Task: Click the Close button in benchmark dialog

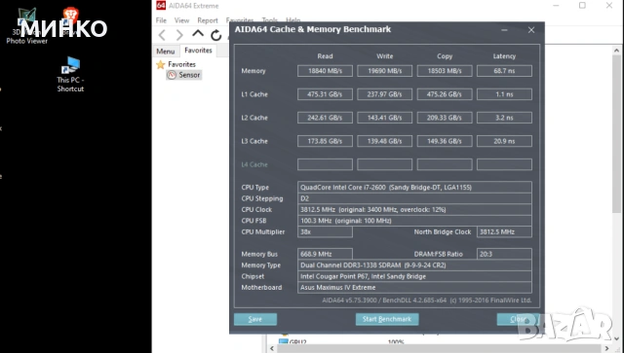Action: point(518,319)
